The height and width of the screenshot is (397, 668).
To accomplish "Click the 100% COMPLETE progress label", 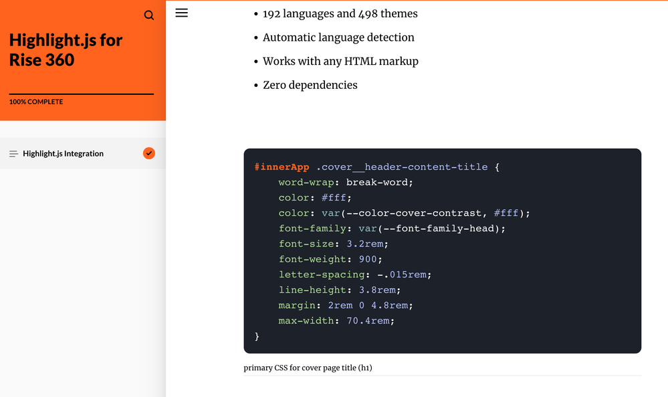I will (x=36, y=102).
